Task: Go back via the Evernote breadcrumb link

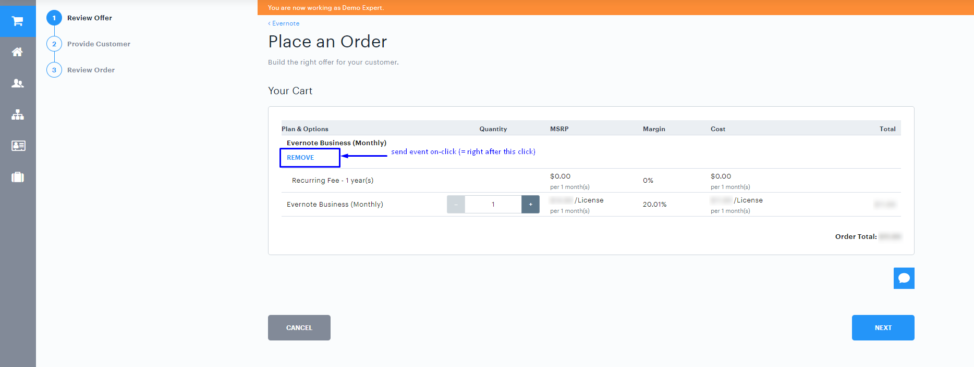Action: point(284,23)
